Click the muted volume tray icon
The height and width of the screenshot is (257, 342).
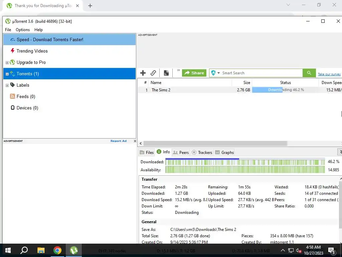[299, 250]
